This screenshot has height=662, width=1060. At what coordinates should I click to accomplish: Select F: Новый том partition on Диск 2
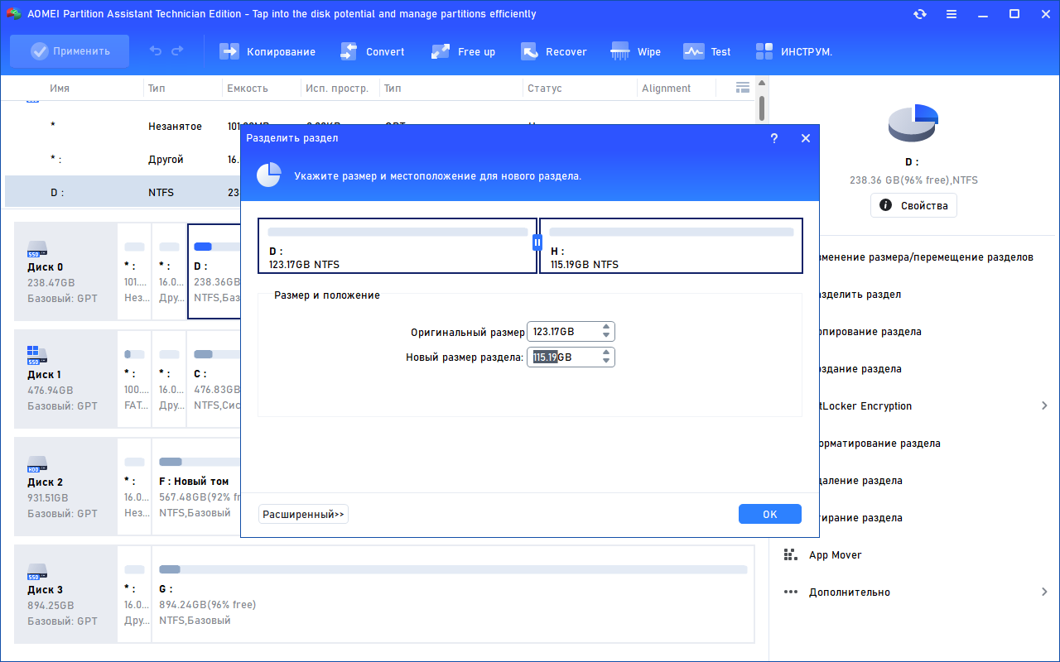197,488
